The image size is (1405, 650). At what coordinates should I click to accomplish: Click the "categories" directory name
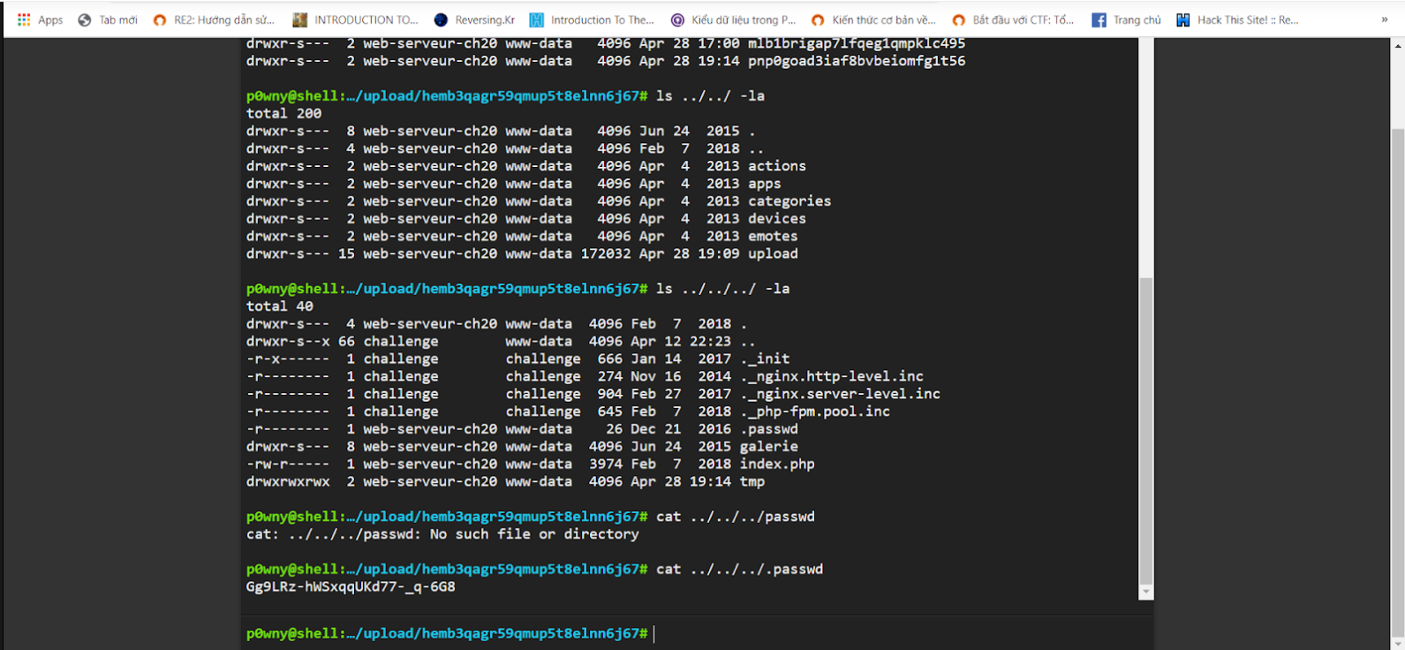(789, 201)
